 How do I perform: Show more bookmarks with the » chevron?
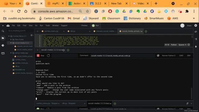[x=194, y=18]
